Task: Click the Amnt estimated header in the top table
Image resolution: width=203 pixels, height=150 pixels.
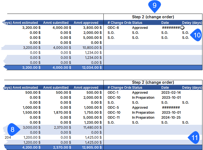Action: [x=25, y=23]
